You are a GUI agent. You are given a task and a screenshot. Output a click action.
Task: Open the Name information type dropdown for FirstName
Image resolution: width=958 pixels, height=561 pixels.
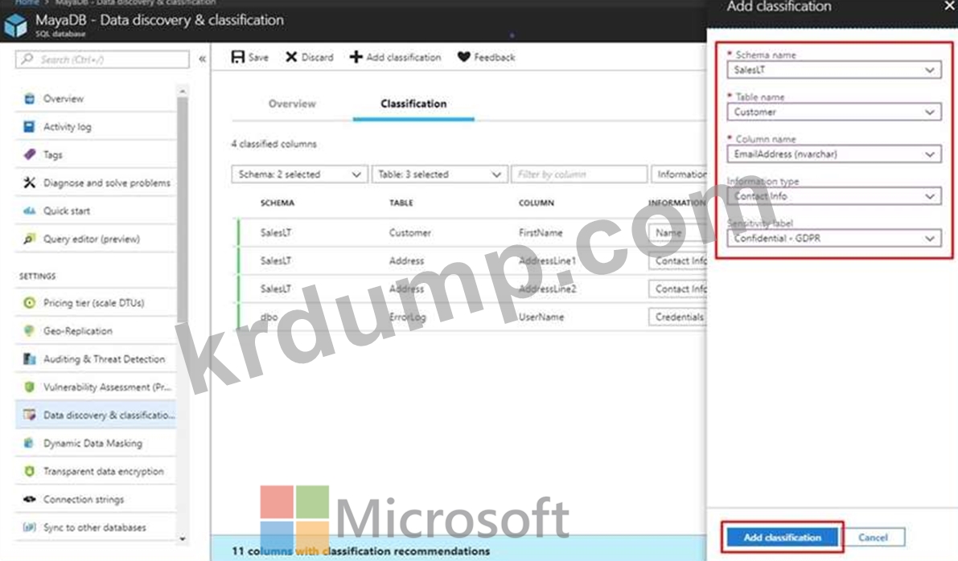coord(677,232)
